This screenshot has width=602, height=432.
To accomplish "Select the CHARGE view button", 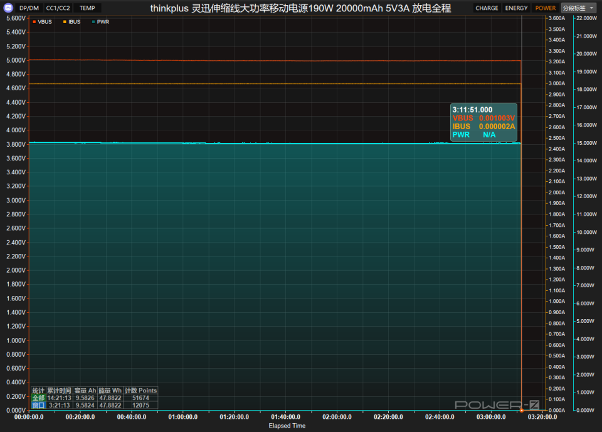I will point(487,8).
